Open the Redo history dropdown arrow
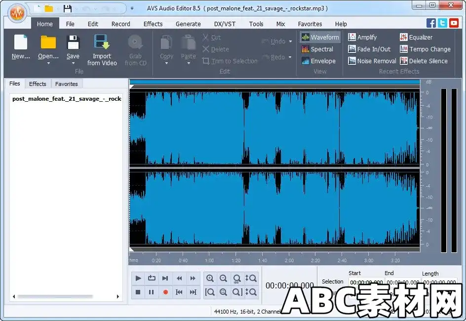466x321 pixels. (x=290, y=57)
